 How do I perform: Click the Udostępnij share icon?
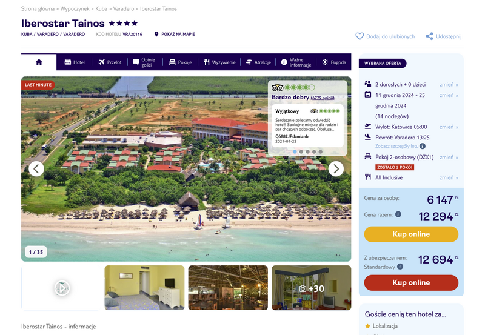pos(429,36)
